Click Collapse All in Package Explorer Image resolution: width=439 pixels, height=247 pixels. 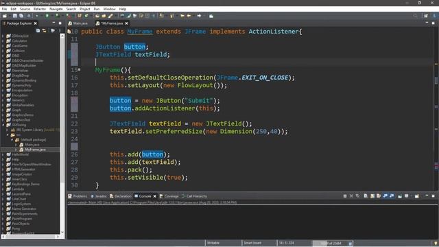pos(38,30)
